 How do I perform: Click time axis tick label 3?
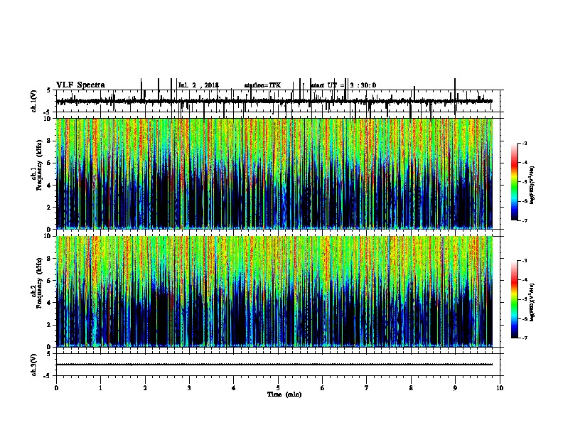[189, 387]
